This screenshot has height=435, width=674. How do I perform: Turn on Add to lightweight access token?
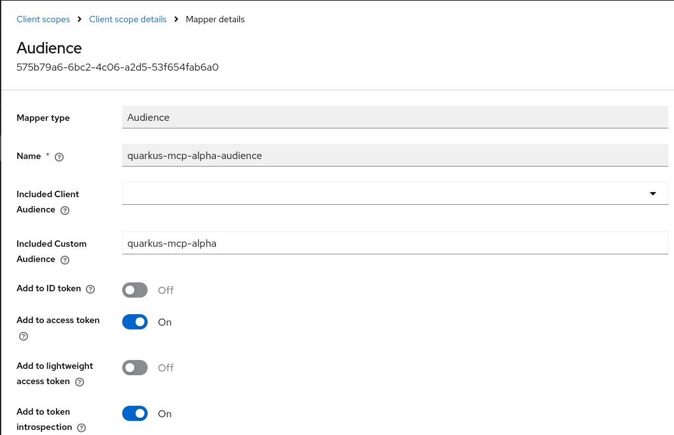click(x=135, y=368)
